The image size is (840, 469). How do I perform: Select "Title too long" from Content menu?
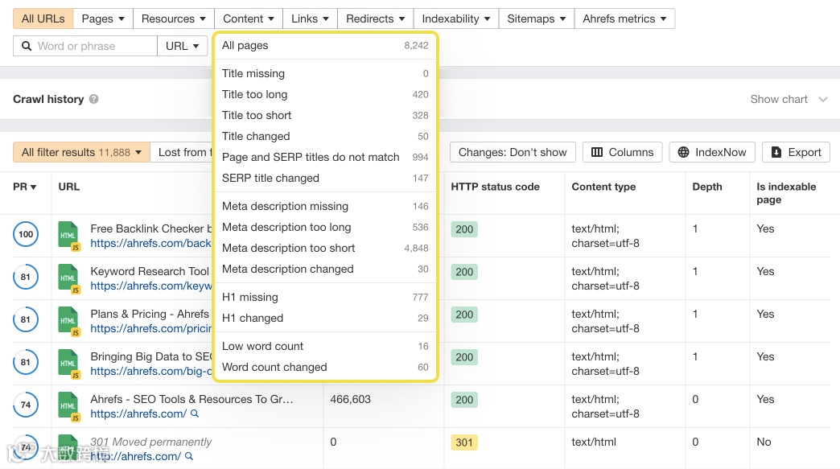pos(254,94)
